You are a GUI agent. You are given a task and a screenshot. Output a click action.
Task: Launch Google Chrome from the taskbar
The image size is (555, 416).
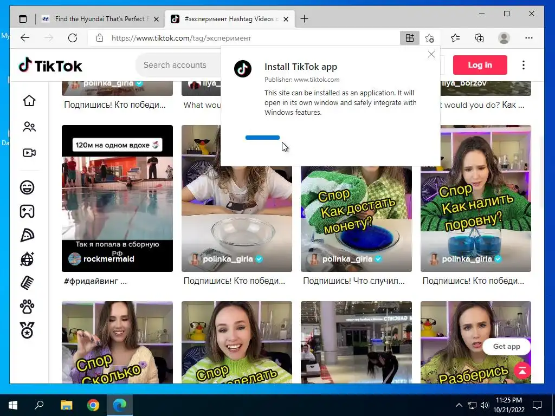click(93, 405)
